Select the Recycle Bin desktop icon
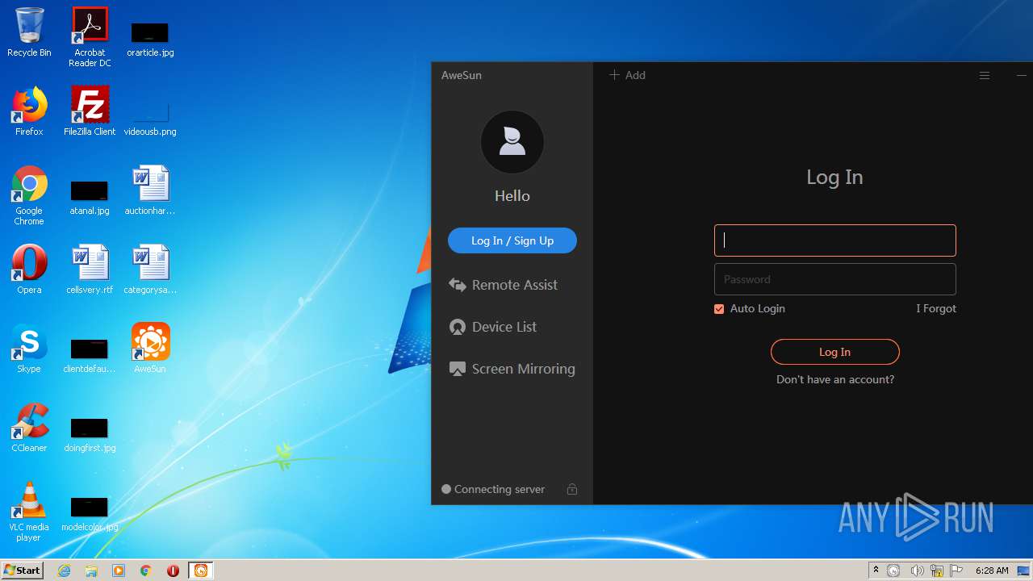This screenshot has height=581, width=1033. point(29,32)
